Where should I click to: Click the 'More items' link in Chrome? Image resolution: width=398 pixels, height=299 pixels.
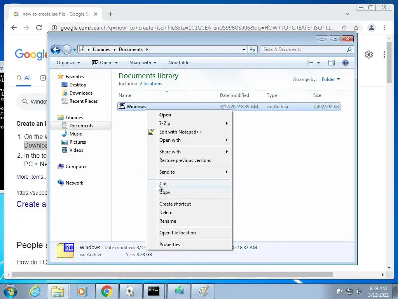31,177
